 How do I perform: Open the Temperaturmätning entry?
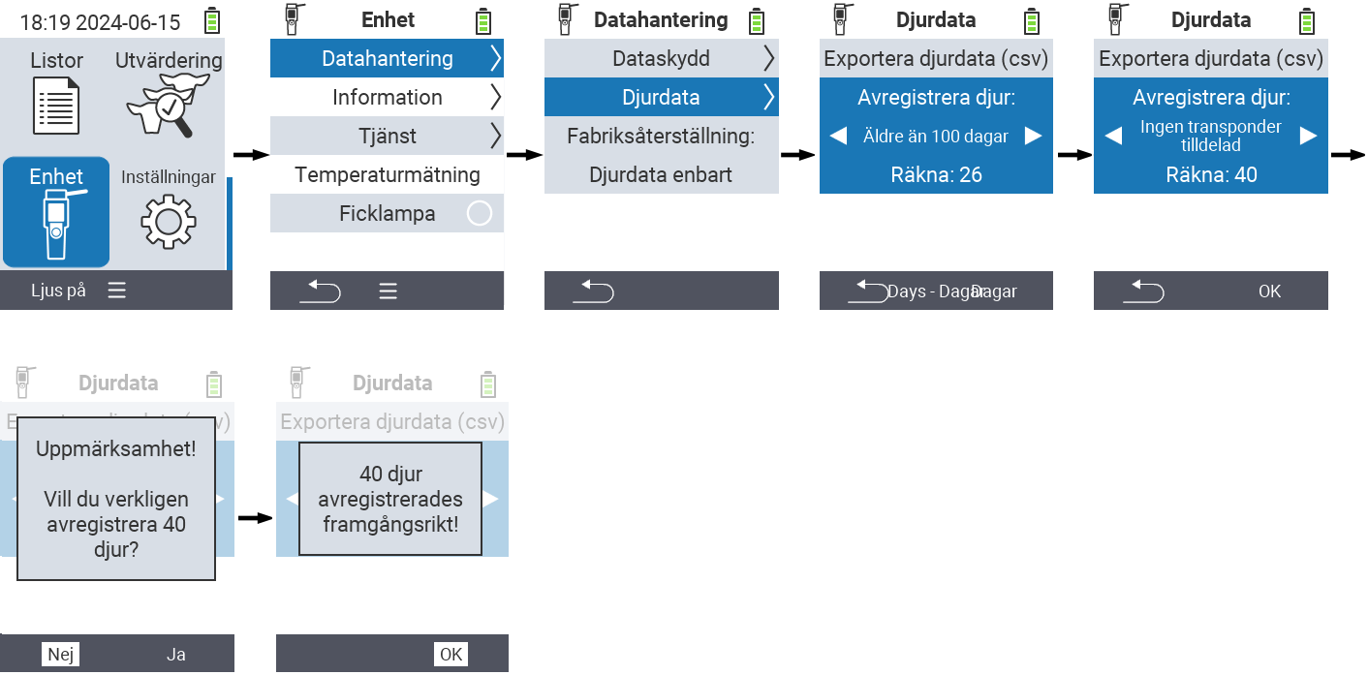(x=387, y=174)
